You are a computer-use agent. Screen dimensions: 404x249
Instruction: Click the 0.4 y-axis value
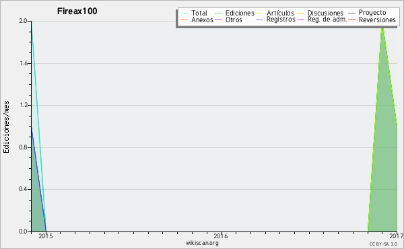point(23,189)
